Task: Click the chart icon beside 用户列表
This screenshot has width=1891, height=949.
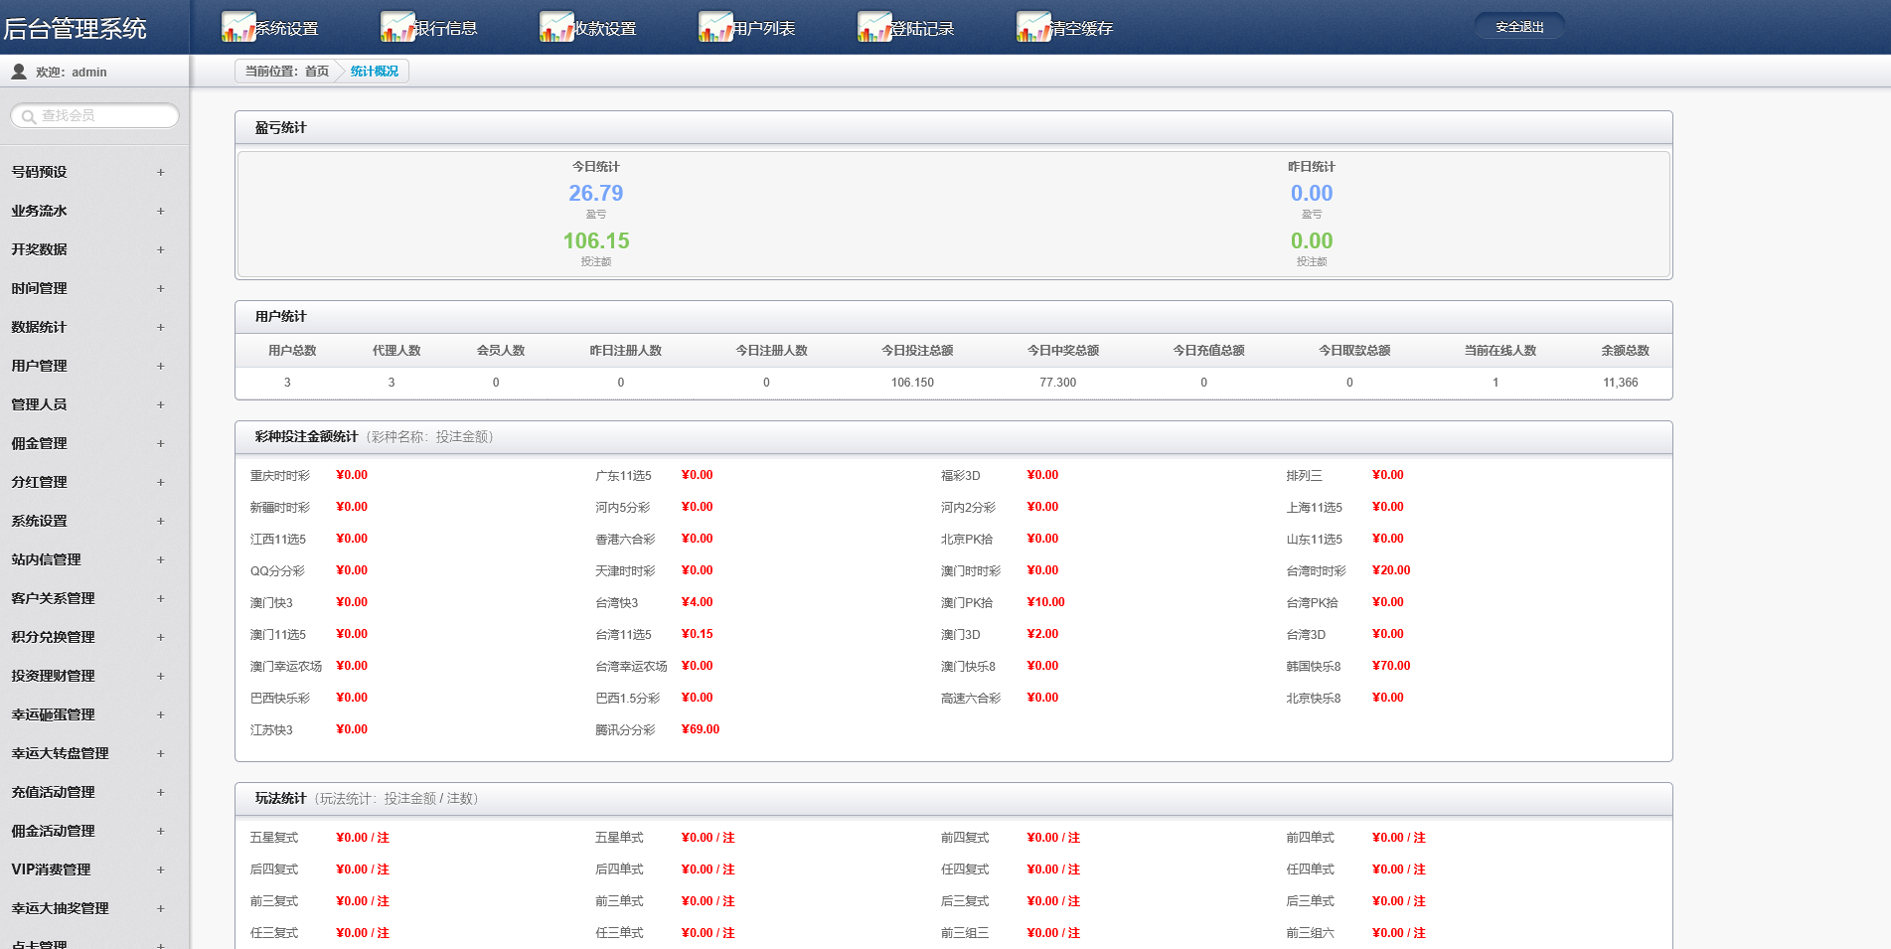Action: click(x=715, y=27)
